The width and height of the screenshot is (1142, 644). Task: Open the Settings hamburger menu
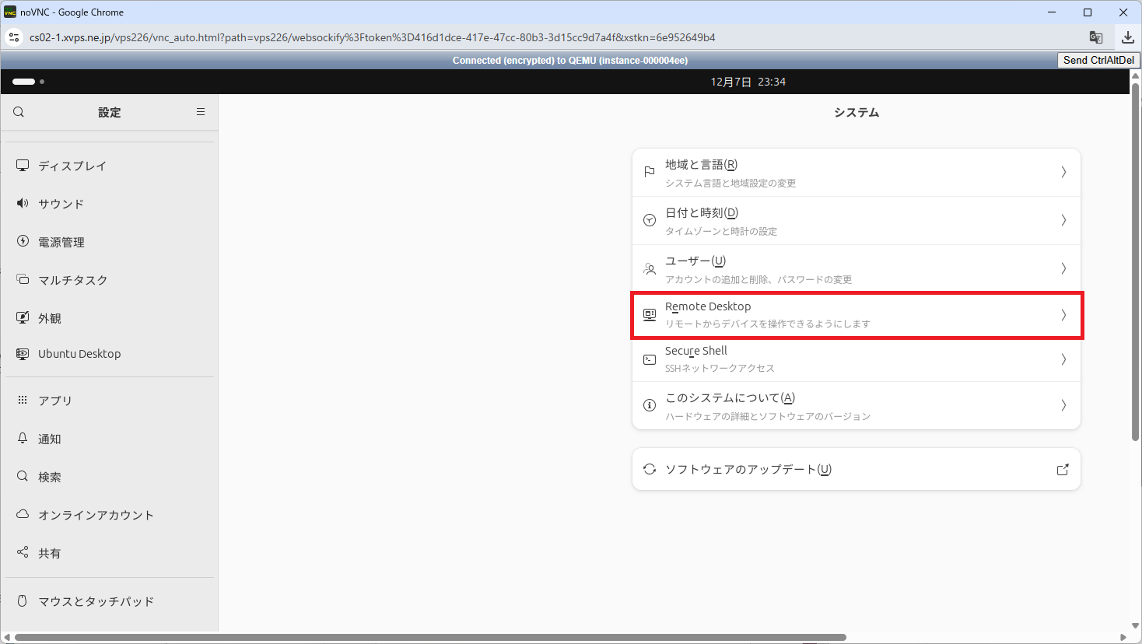pyautogui.click(x=201, y=112)
